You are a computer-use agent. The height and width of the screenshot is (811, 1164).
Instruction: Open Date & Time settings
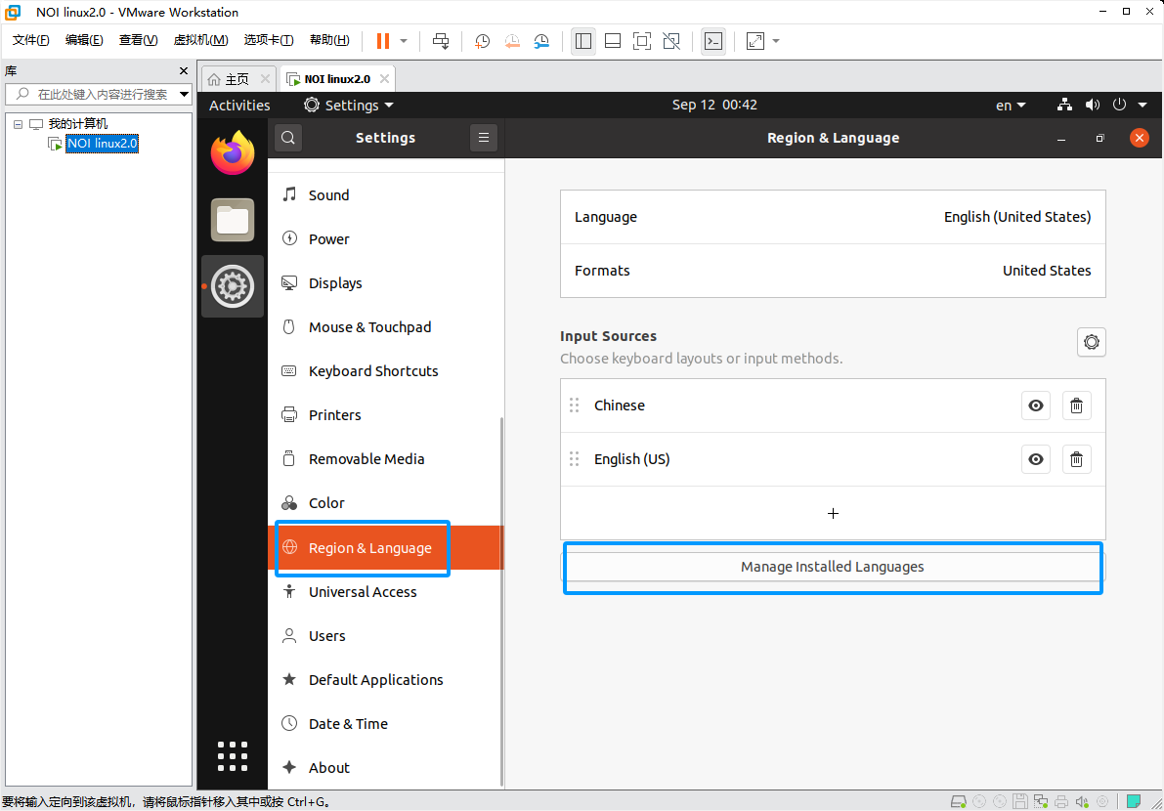pyautogui.click(x=386, y=723)
